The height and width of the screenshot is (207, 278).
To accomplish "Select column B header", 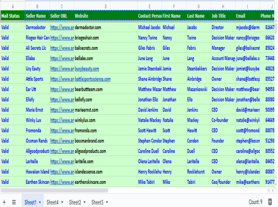I will 37,7.
